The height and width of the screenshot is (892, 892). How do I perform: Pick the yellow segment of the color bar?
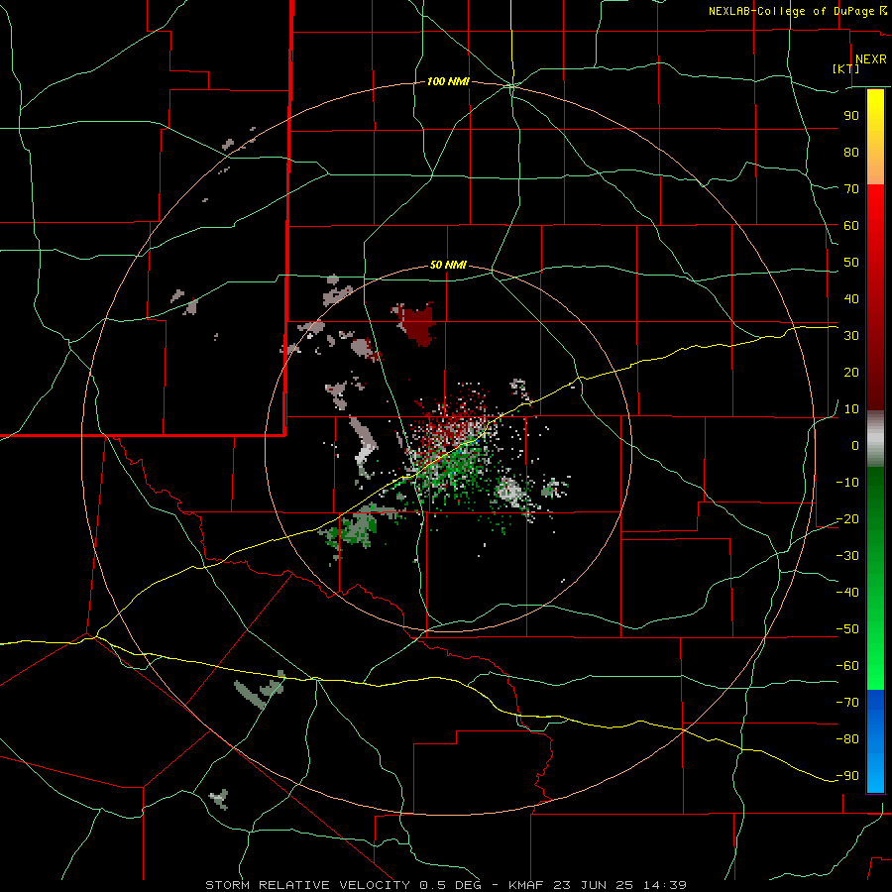[x=875, y=114]
